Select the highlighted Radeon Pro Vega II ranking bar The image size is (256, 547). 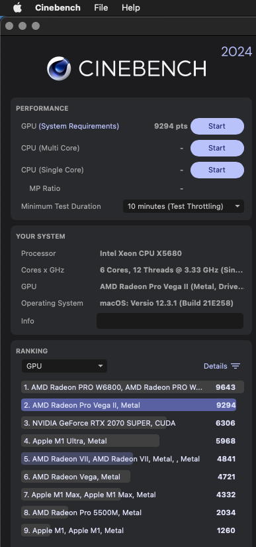pyautogui.click(x=129, y=405)
